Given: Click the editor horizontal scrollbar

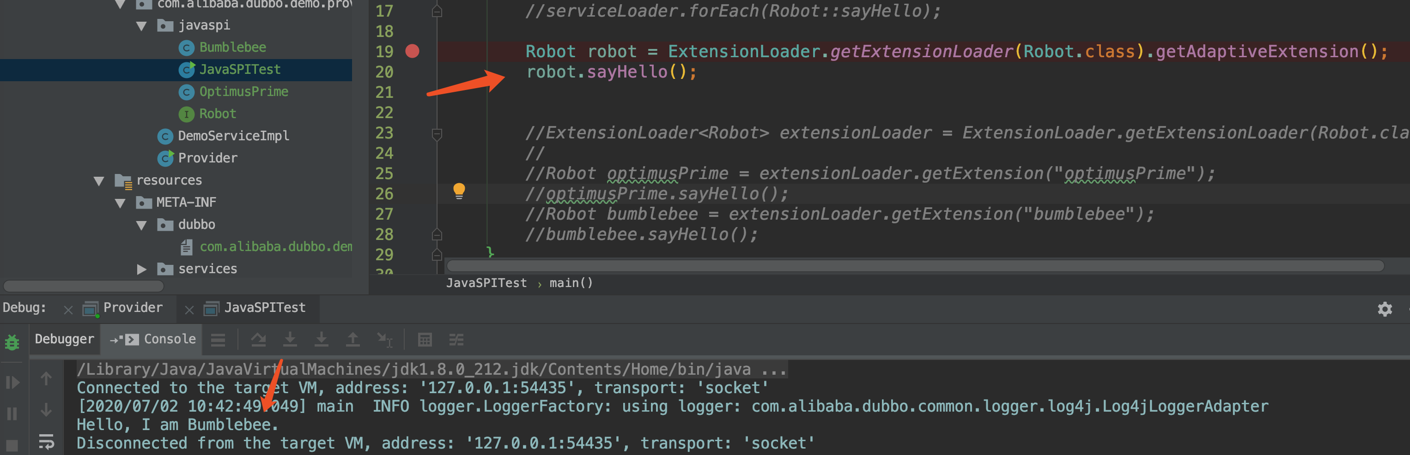Looking at the screenshot, I should click(915, 266).
